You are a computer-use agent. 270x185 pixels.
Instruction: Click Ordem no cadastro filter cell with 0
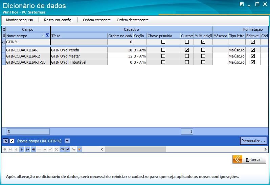[120, 42]
